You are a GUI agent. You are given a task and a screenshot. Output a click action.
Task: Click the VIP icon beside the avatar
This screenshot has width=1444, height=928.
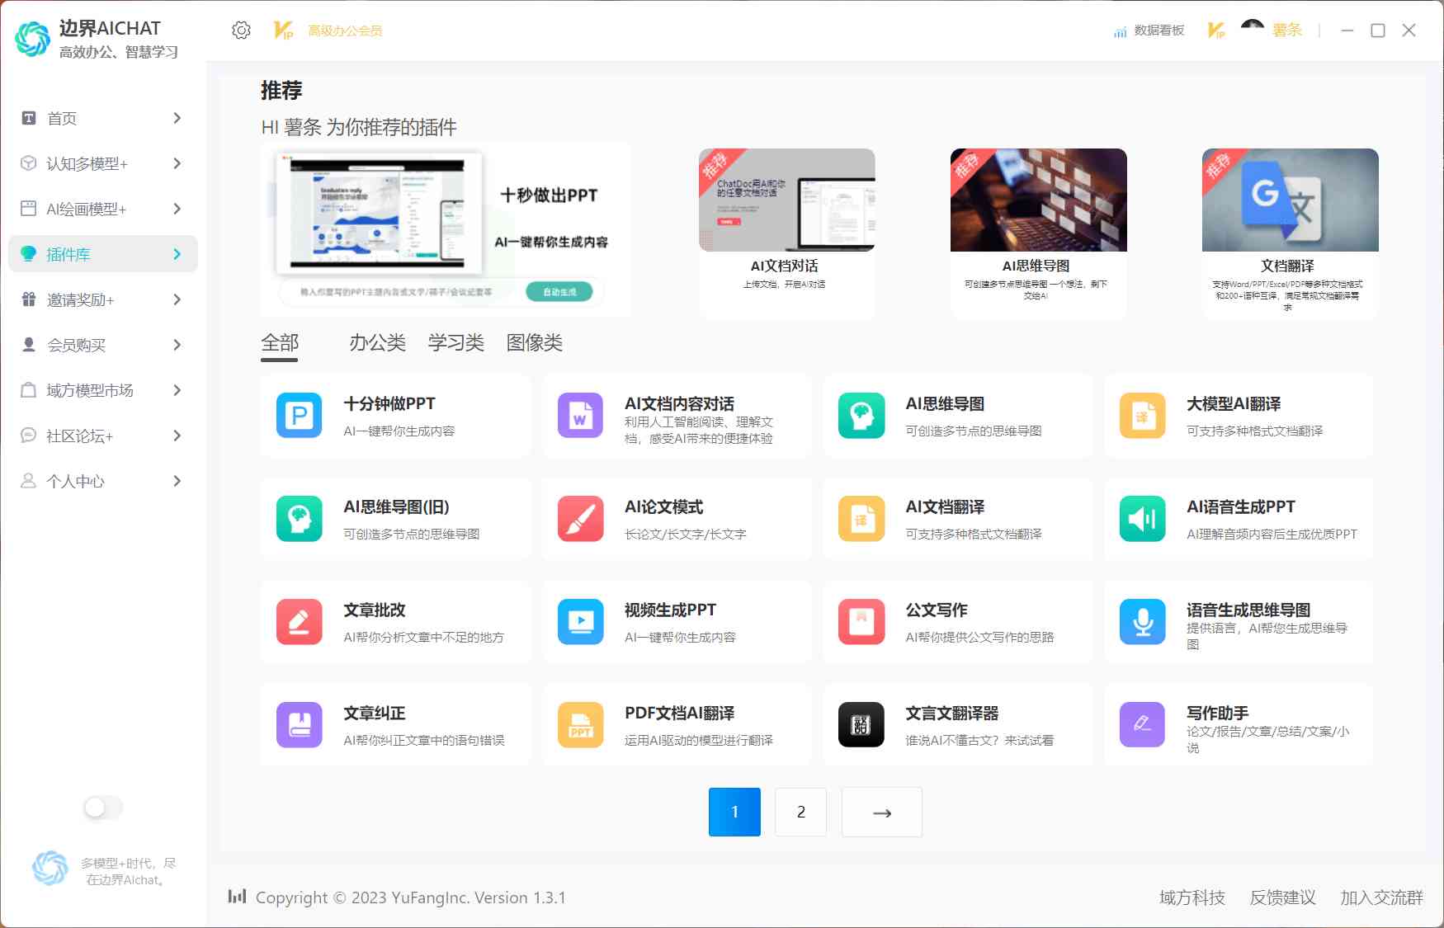1216,31
